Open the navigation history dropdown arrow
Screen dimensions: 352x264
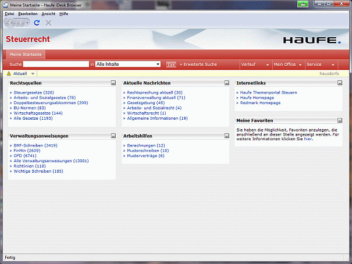click(x=27, y=23)
